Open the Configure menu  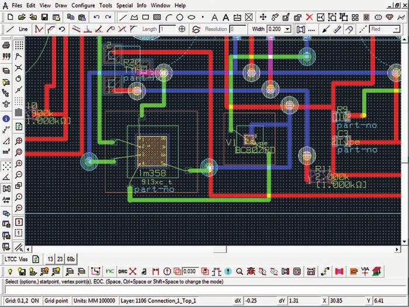coord(83,5)
